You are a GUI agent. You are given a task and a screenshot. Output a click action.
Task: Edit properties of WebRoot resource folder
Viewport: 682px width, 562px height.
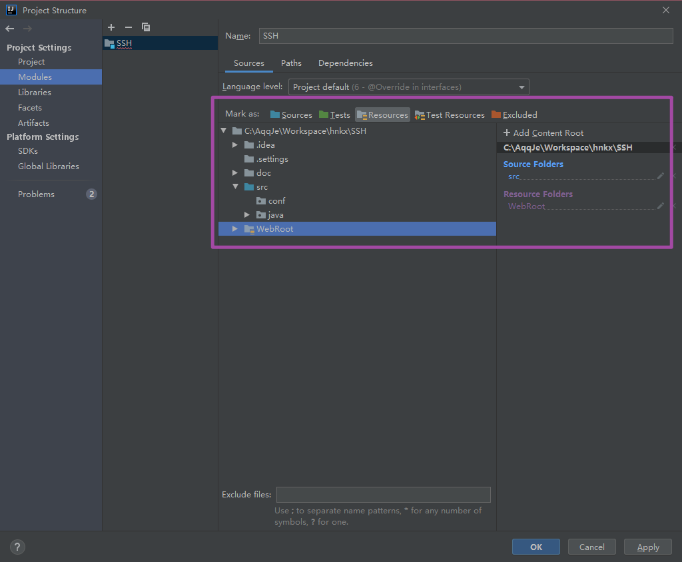tap(661, 206)
